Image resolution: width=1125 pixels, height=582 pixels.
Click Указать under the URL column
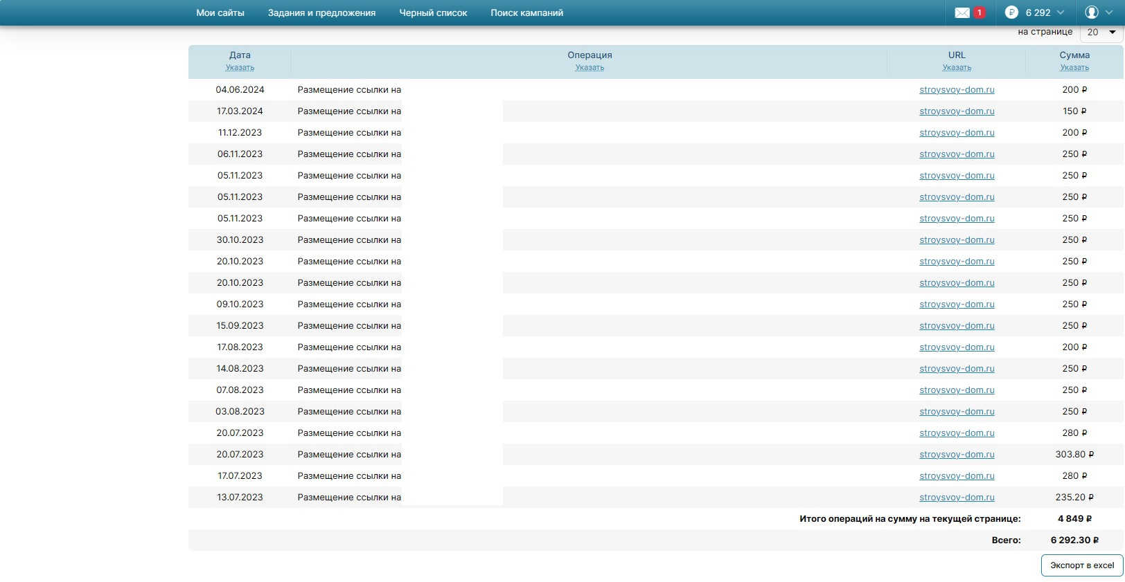(957, 68)
